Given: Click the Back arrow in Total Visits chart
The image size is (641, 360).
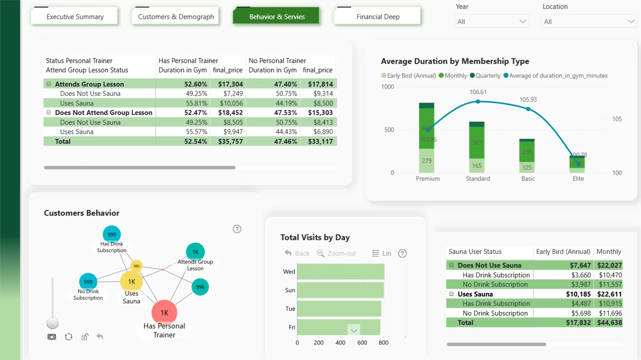Looking at the screenshot, I should (x=288, y=253).
